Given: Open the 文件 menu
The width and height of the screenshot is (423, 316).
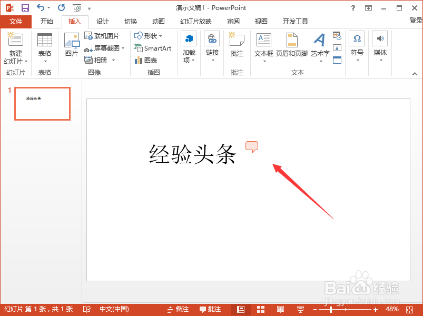Looking at the screenshot, I should 16,22.
